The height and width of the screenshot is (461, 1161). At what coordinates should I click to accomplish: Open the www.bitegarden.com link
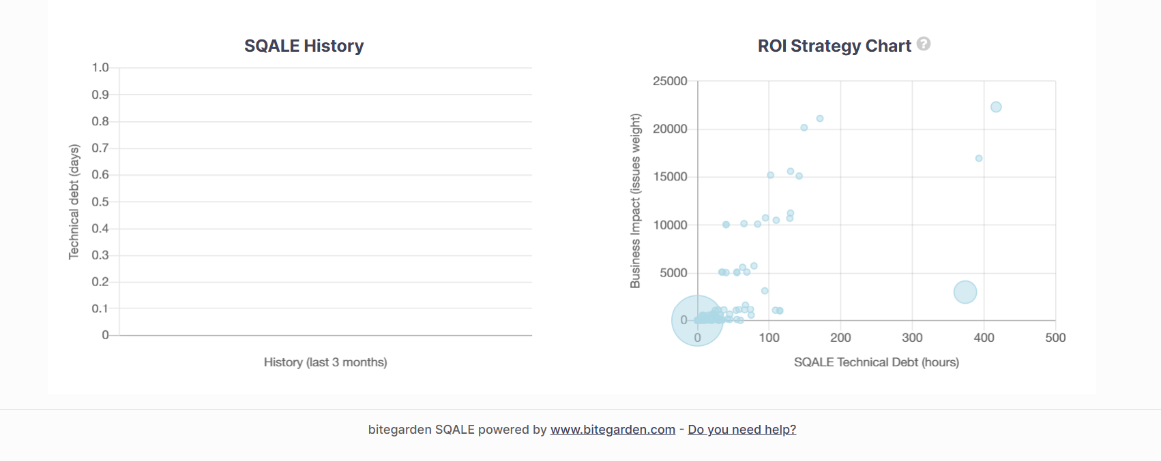pyautogui.click(x=613, y=430)
